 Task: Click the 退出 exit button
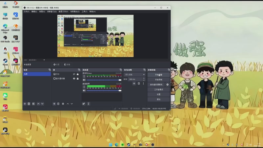pyautogui.click(x=158, y=99)
